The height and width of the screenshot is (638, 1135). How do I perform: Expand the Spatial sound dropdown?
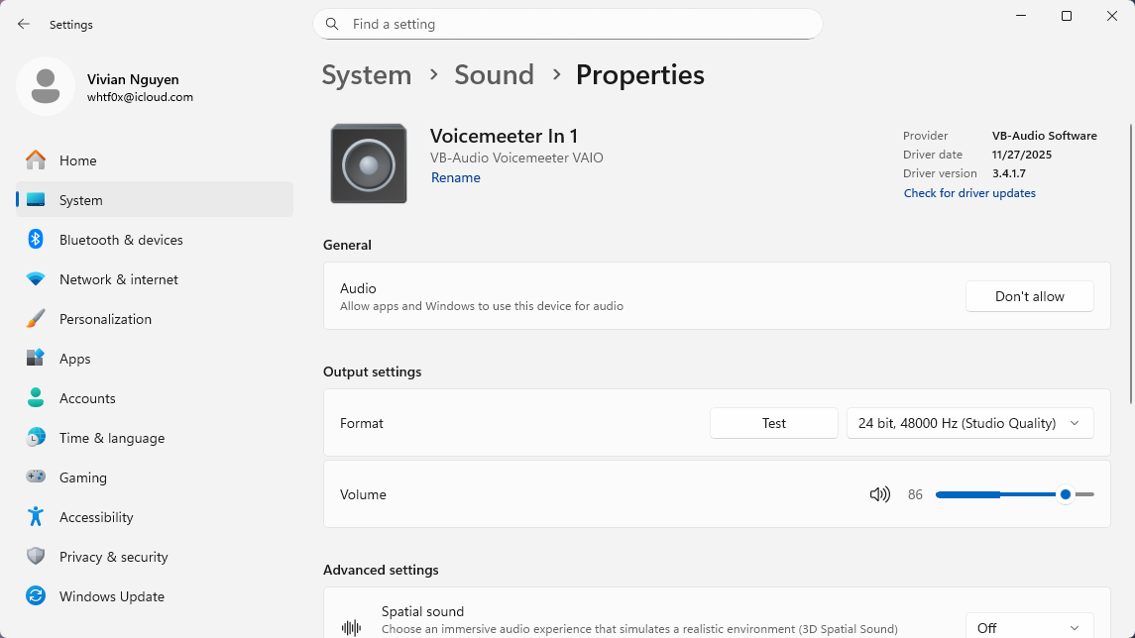(x=1029, y=627)
